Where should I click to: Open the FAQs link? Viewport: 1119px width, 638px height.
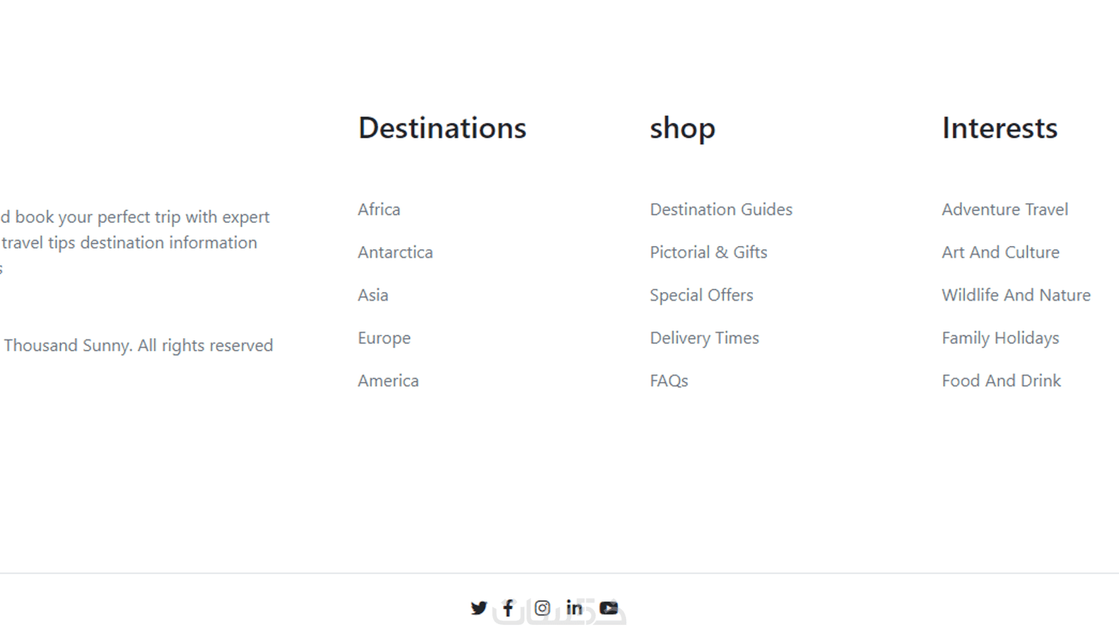[669, 380]
